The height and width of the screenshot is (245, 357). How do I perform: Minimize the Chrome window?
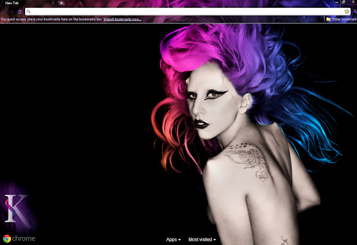click(337, 2)
